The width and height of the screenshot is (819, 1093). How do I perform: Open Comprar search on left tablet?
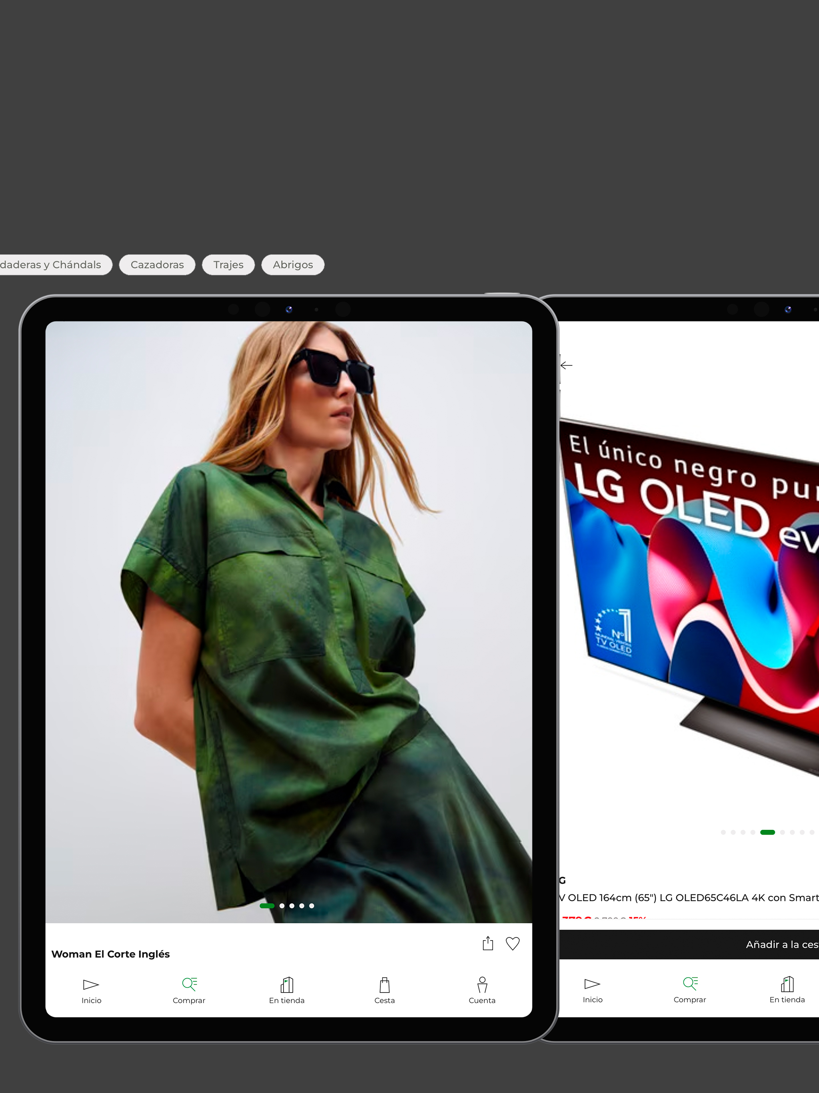pos(189,990)
